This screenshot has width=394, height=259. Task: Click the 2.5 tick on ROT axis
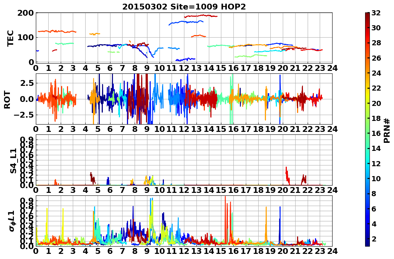27,83
